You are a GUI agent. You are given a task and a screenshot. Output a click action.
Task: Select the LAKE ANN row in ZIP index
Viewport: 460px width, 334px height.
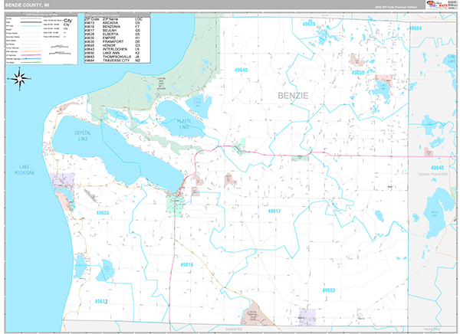(x=113, y=53)
